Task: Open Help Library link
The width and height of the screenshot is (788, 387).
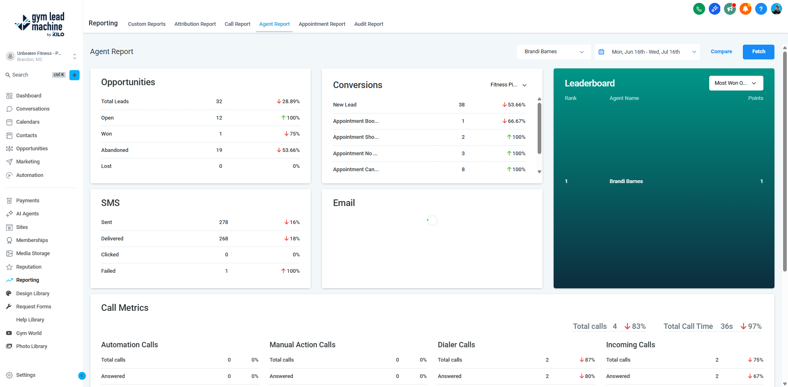Action: 30,320
